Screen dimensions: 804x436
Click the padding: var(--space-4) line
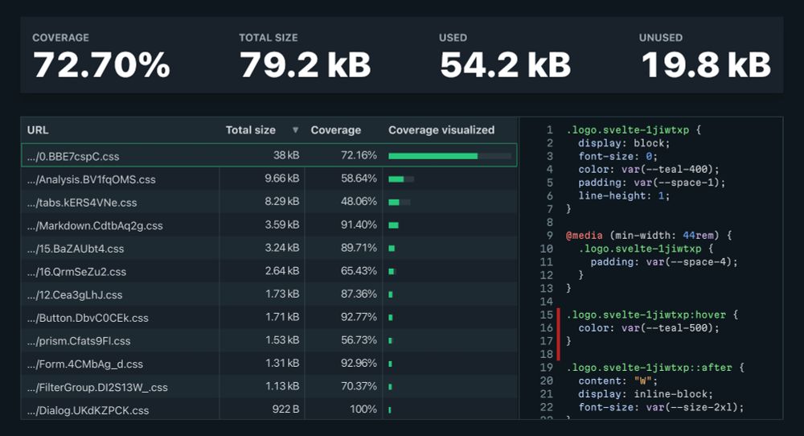pyautogui.click(x=664, y=261)
